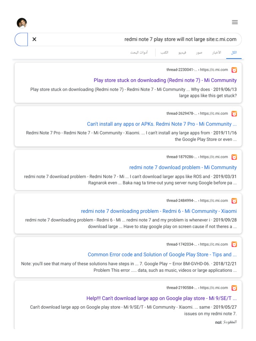
Task: Open 'Can't install any apps or APKs' result
Action: (162, 124)
